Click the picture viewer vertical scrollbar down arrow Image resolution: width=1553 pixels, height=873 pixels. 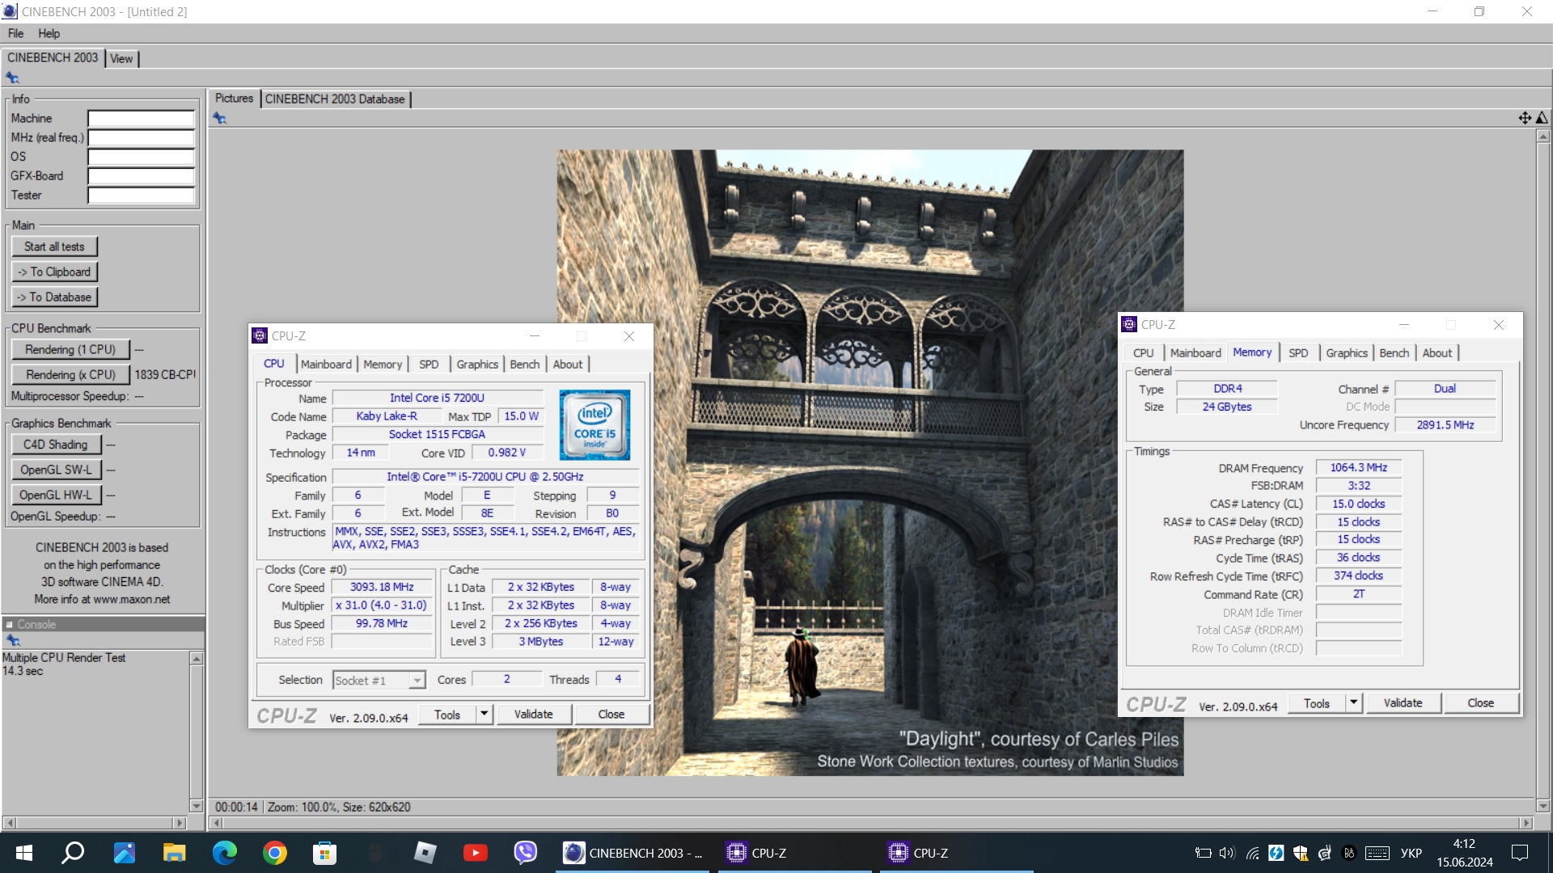click(1542, 806)
